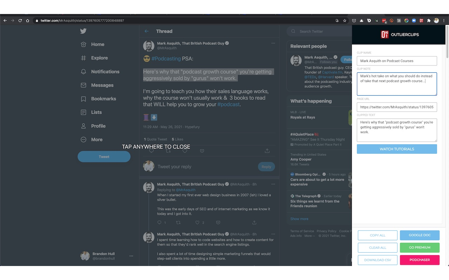Image resolution: width=449 pixels, height=280 pixels.
Task: Share the silver bullet reply tweet
Action: [x=254, y=223]
